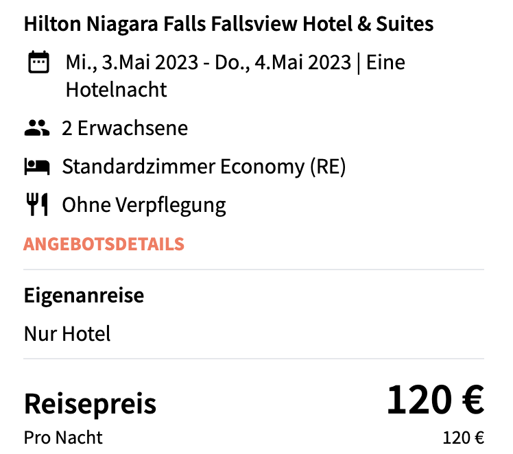
Task: Click the check-out date Do., 4.Mai 2023
Action: click(x=283, y=62)
